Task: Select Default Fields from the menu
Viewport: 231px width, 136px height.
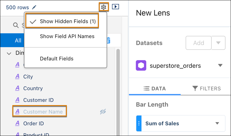Action: (x=56, y=59)
